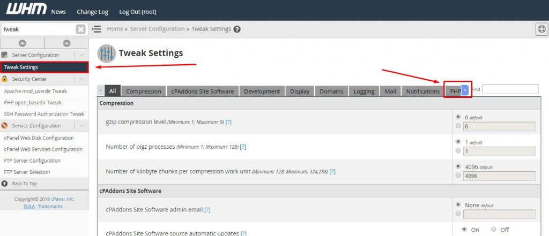Open the EULA link
Image resolution: width=549 pixels, height=236 pixels.
point(29,207)
